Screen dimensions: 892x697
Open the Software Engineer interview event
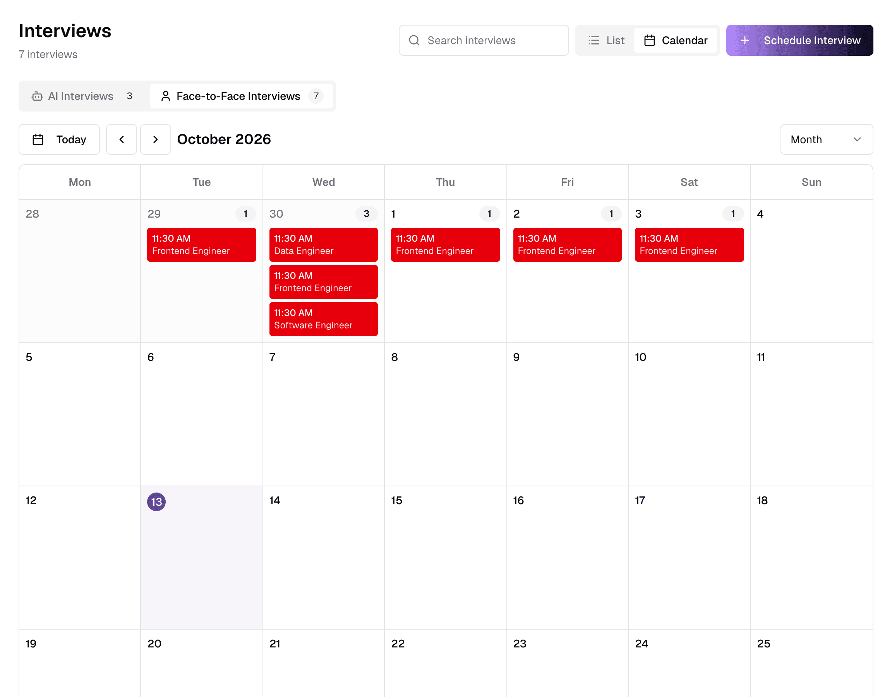323,319
